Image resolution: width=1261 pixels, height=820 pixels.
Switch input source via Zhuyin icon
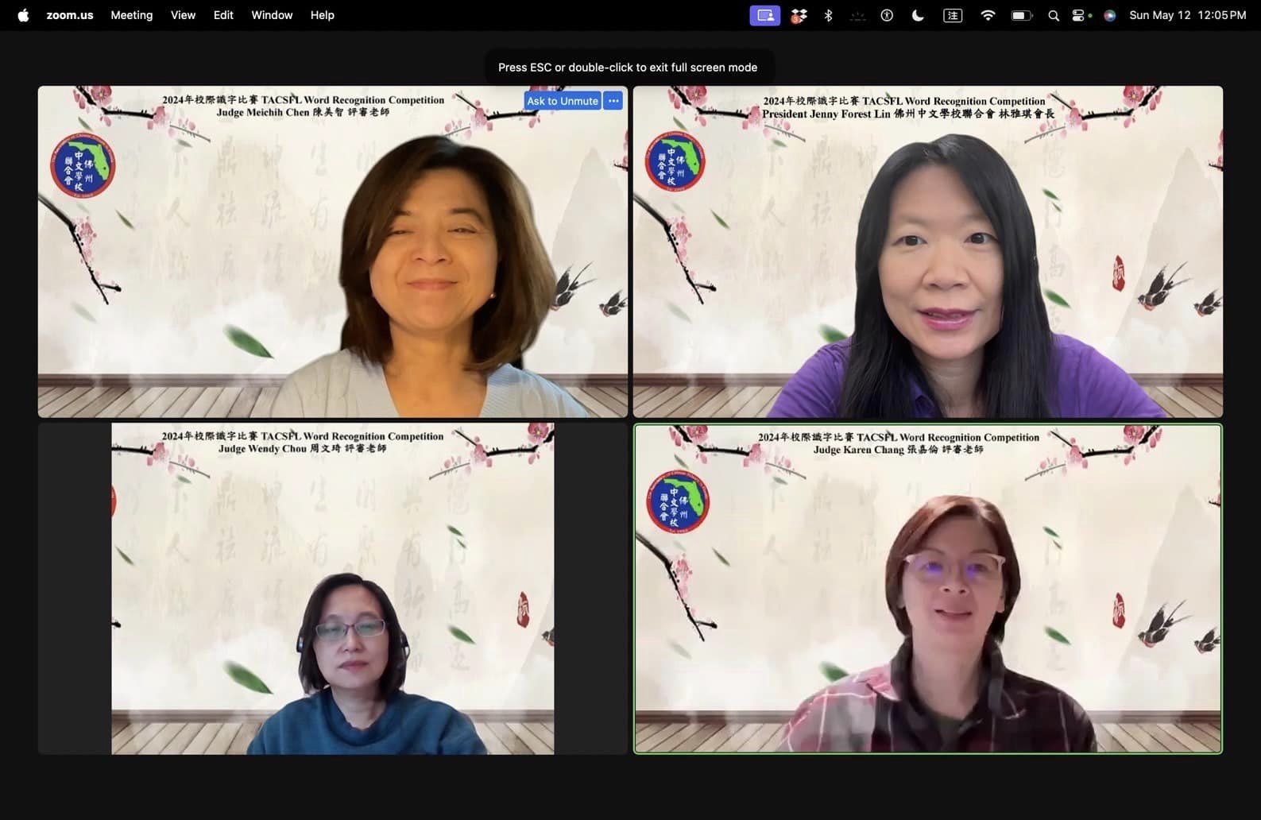[x=952, y=15]
